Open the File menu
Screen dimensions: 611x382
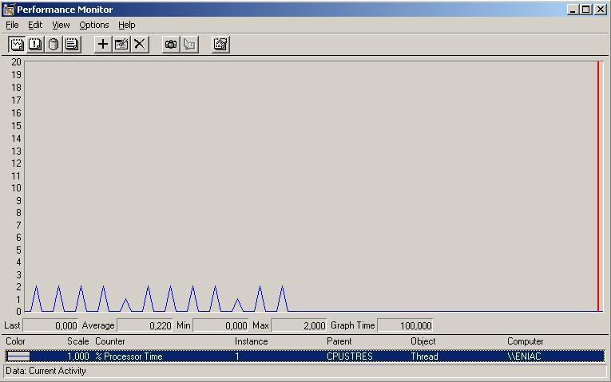click(12, 25)
